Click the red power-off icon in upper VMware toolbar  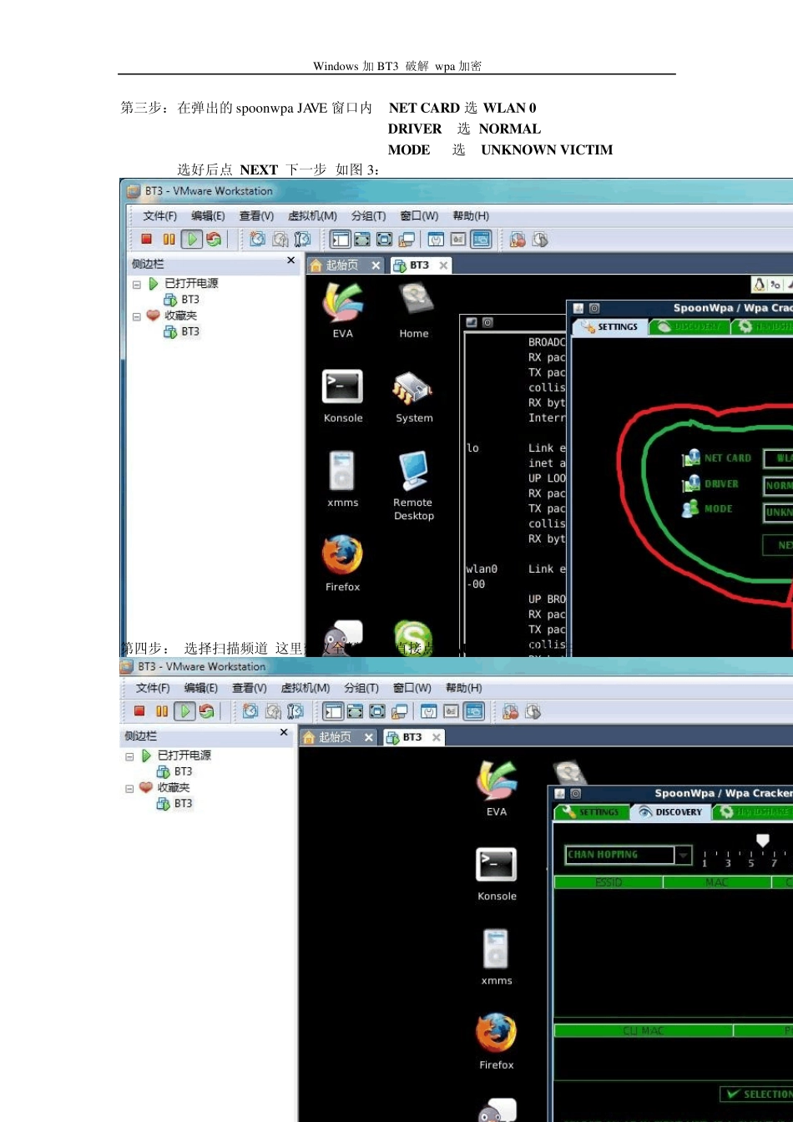146,240
